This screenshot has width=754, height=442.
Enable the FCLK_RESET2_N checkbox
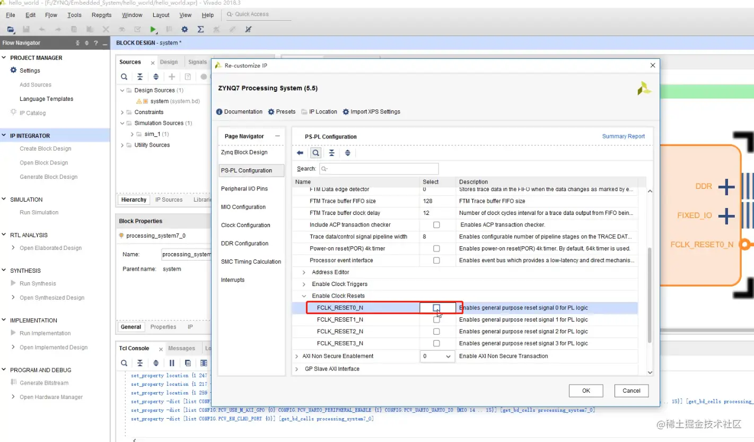[436, 332]
